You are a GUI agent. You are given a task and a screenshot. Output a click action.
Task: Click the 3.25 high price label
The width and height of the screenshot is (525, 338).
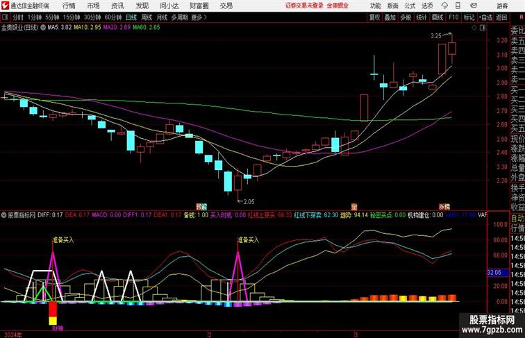pos(436,36)
